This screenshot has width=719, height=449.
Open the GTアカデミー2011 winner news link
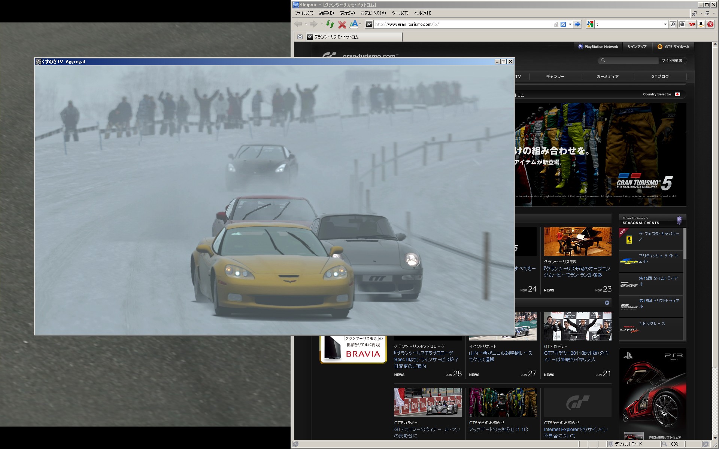tap(576, 356)
